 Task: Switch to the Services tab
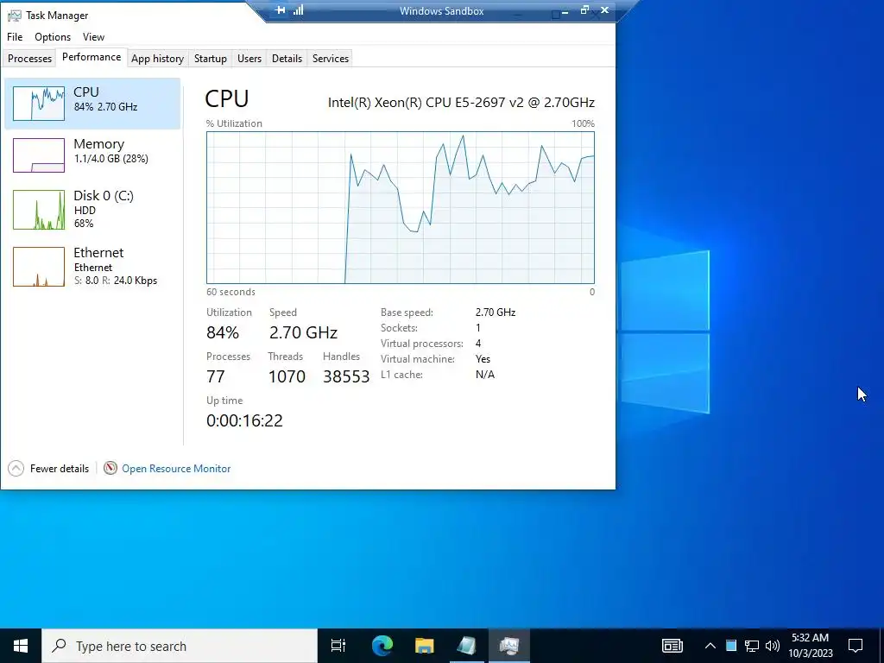coord(331,59)
